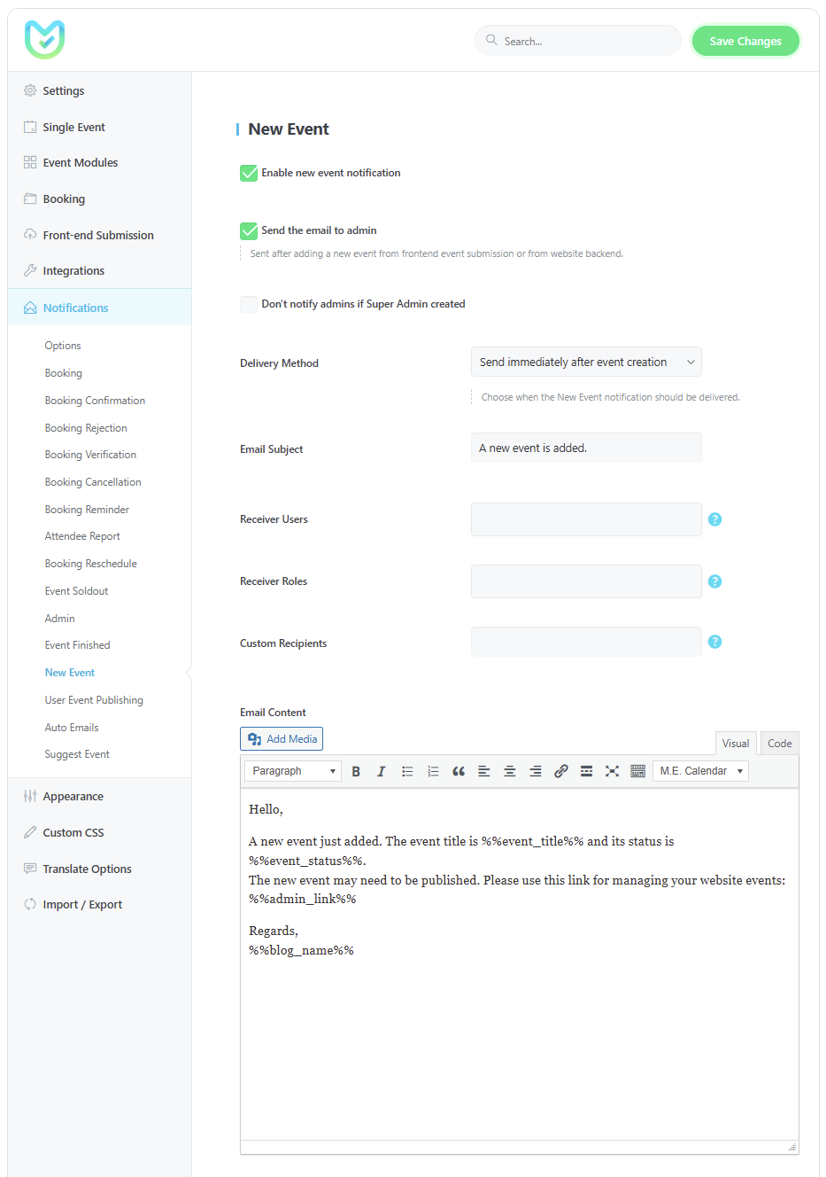Disable Send the email to admin
826x1177 pixels.
coord(248,230)
